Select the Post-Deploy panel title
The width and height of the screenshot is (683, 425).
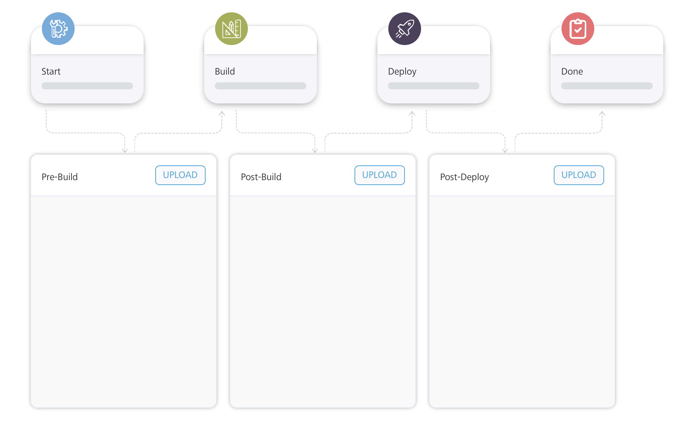click(x=465, y=177)
